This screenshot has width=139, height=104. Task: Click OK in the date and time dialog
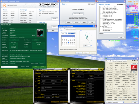coord(79,53)
